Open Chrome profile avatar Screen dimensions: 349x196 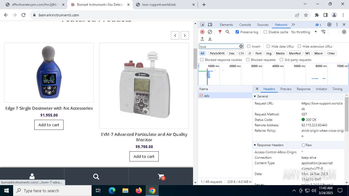pyautogui.click(x=334, y=15)
